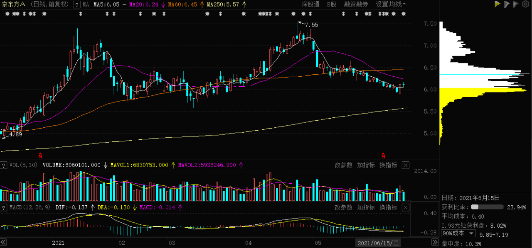Click the help icon beside MA label

pos(76,5)
